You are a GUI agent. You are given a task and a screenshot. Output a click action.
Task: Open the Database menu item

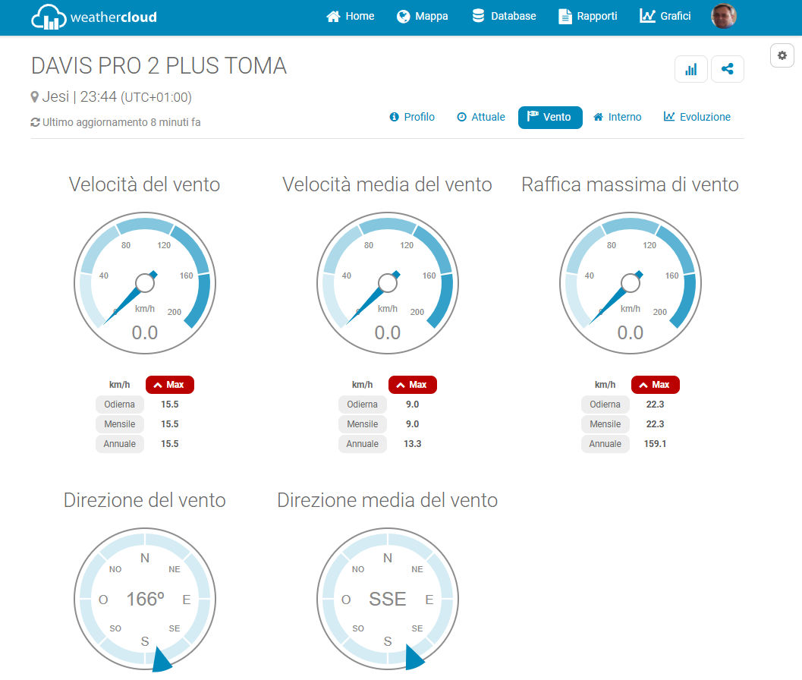point(504,16)
